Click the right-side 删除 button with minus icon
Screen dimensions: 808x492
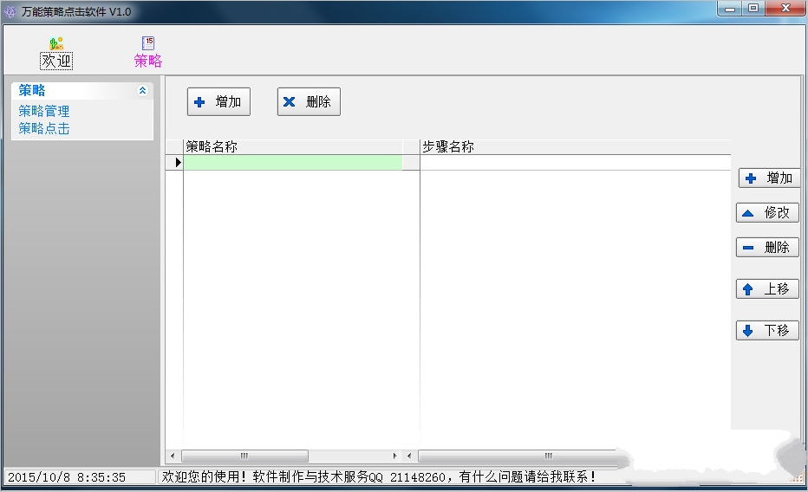(x=767, y=248)
